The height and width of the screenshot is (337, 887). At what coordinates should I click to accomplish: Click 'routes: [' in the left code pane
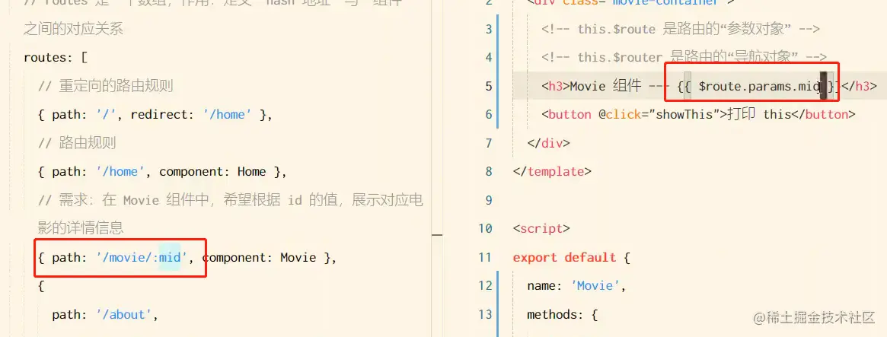[x=56, y=58]
